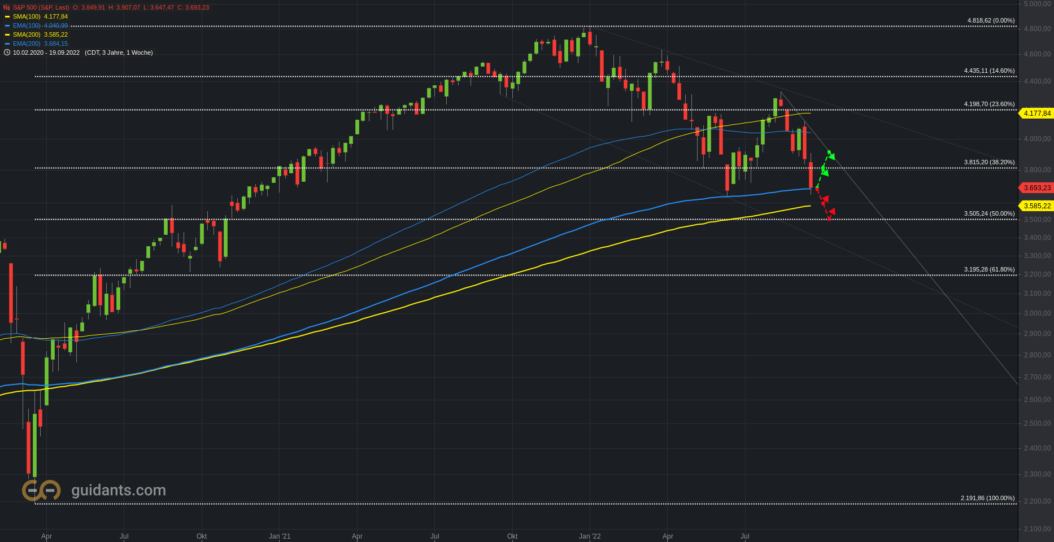Click the 2.700,00 price axis label
This screenshot has height=542, width=1054.
pos(1037,377)
